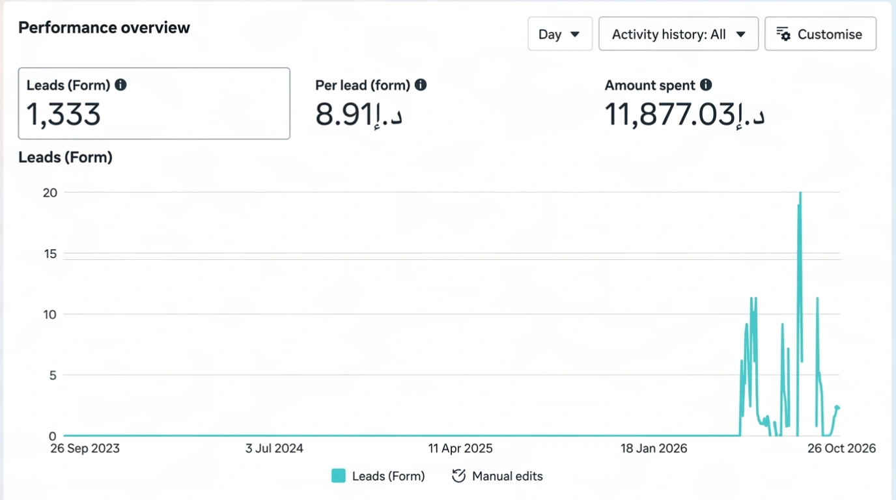The height and width of the screenshot is (500, 896).
Task: Expand the Activity history: All dropdown
Action: (679, 34)
